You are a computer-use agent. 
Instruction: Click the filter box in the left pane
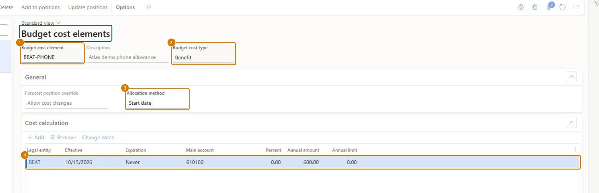4,30
